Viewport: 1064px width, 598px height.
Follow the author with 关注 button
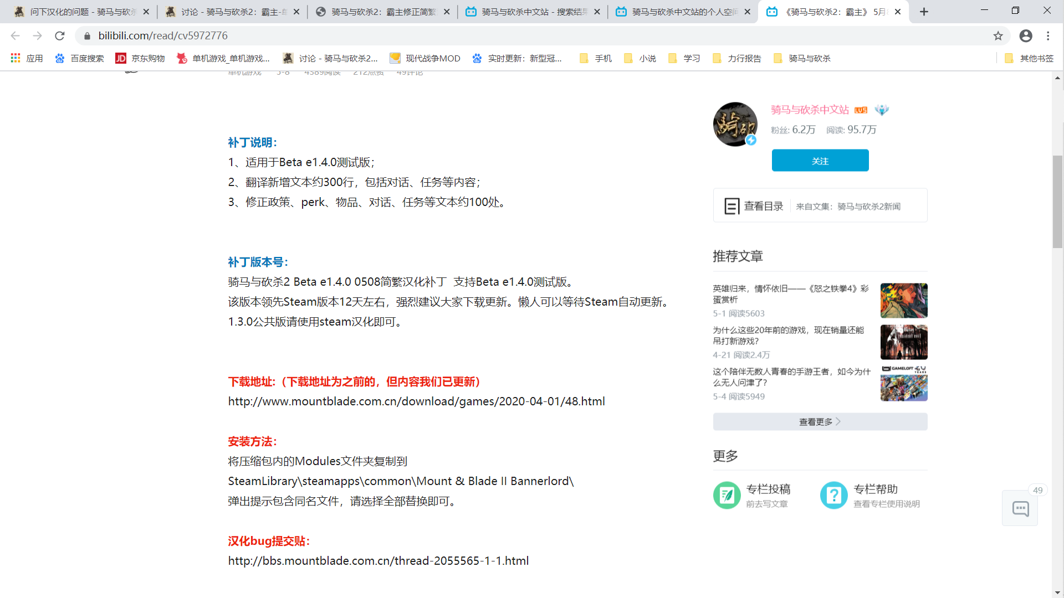click(x=820, y=161)
